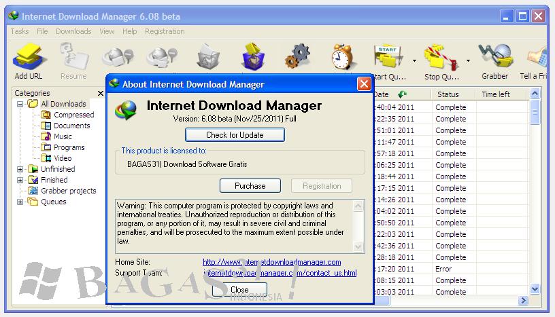Click the Close button in About dialog

(239, 289)
